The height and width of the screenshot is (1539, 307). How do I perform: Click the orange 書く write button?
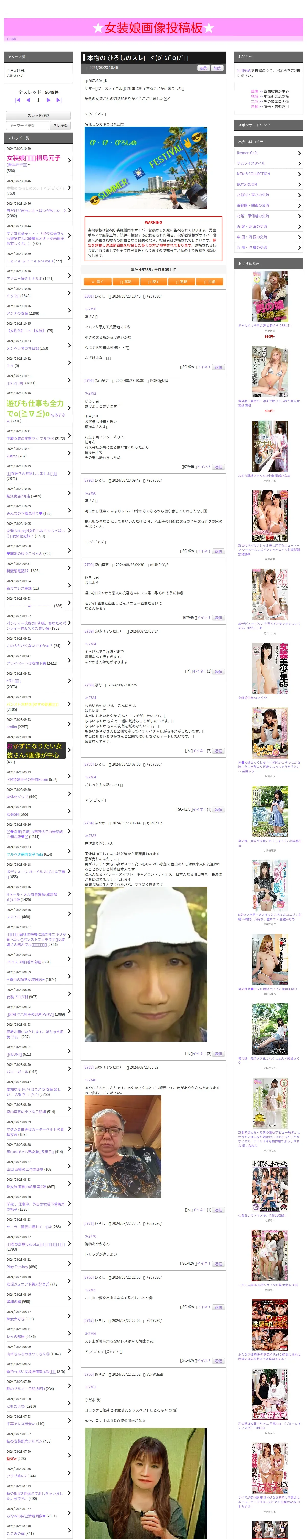click(98, 281)
